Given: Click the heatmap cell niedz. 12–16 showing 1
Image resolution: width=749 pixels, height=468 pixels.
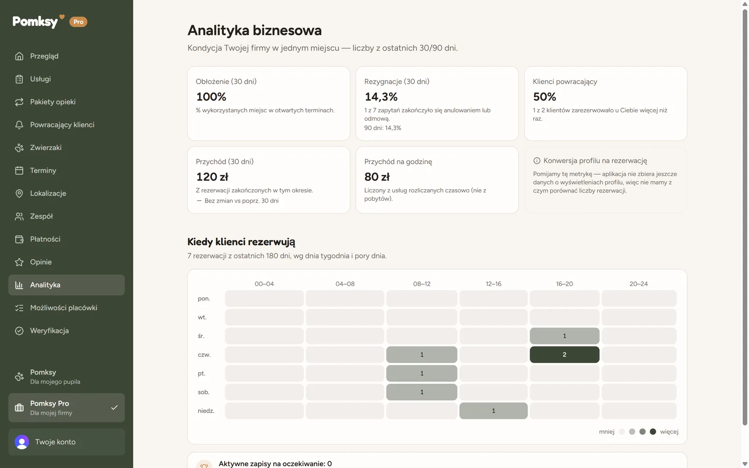Looking at the screenshot, I should coord(493,411).
